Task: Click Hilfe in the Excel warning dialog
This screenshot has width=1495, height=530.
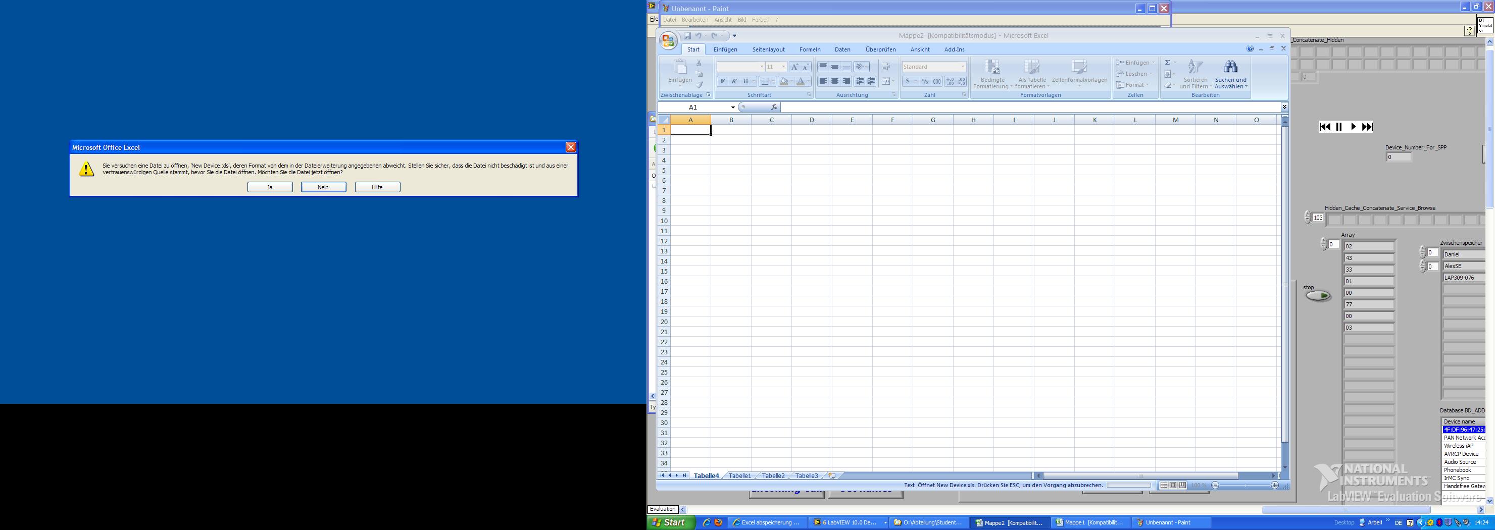Action: point(377,187)
